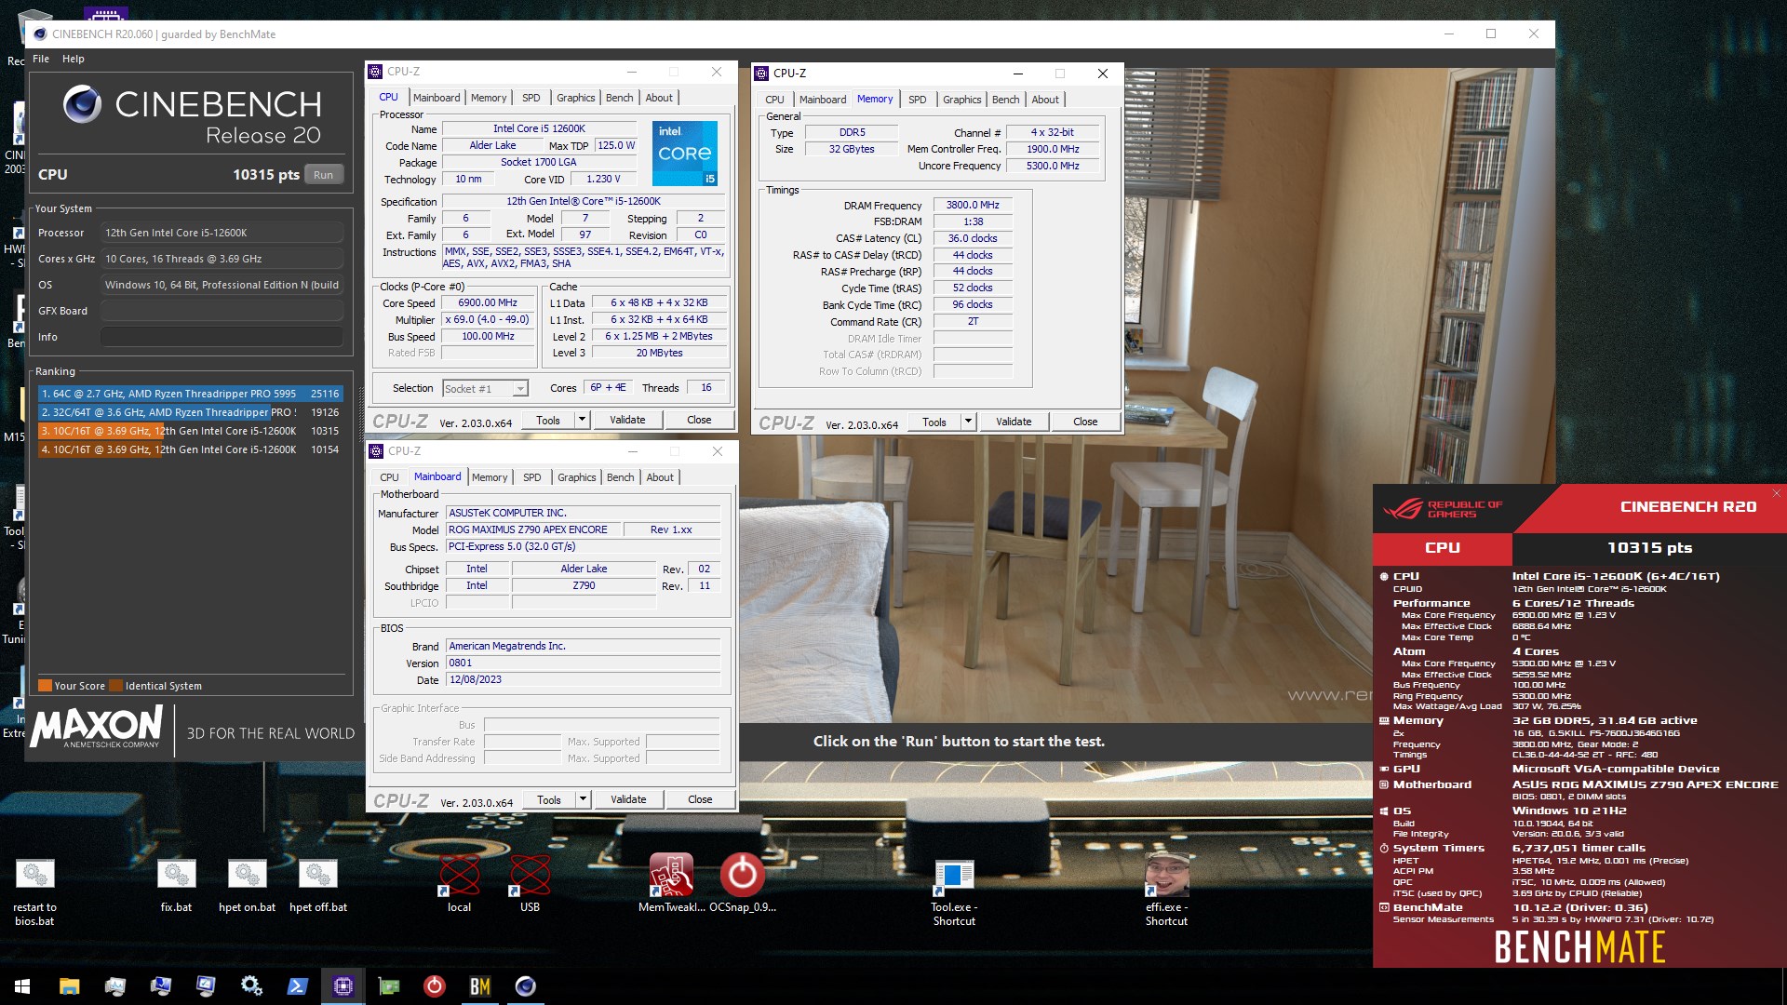This screenshot has height=1005, width=1787.
Task: Open the CPU tab in the CPU-Z Mainboard window
Action: coord(389,477)
